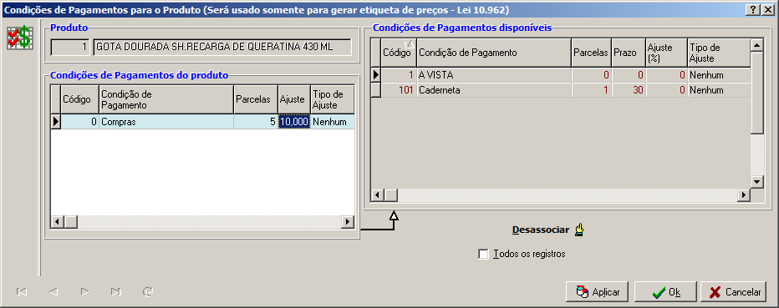Enable the Todos os registros checkbox
This screenshot has height=308, width=779.
coord(483,254)
